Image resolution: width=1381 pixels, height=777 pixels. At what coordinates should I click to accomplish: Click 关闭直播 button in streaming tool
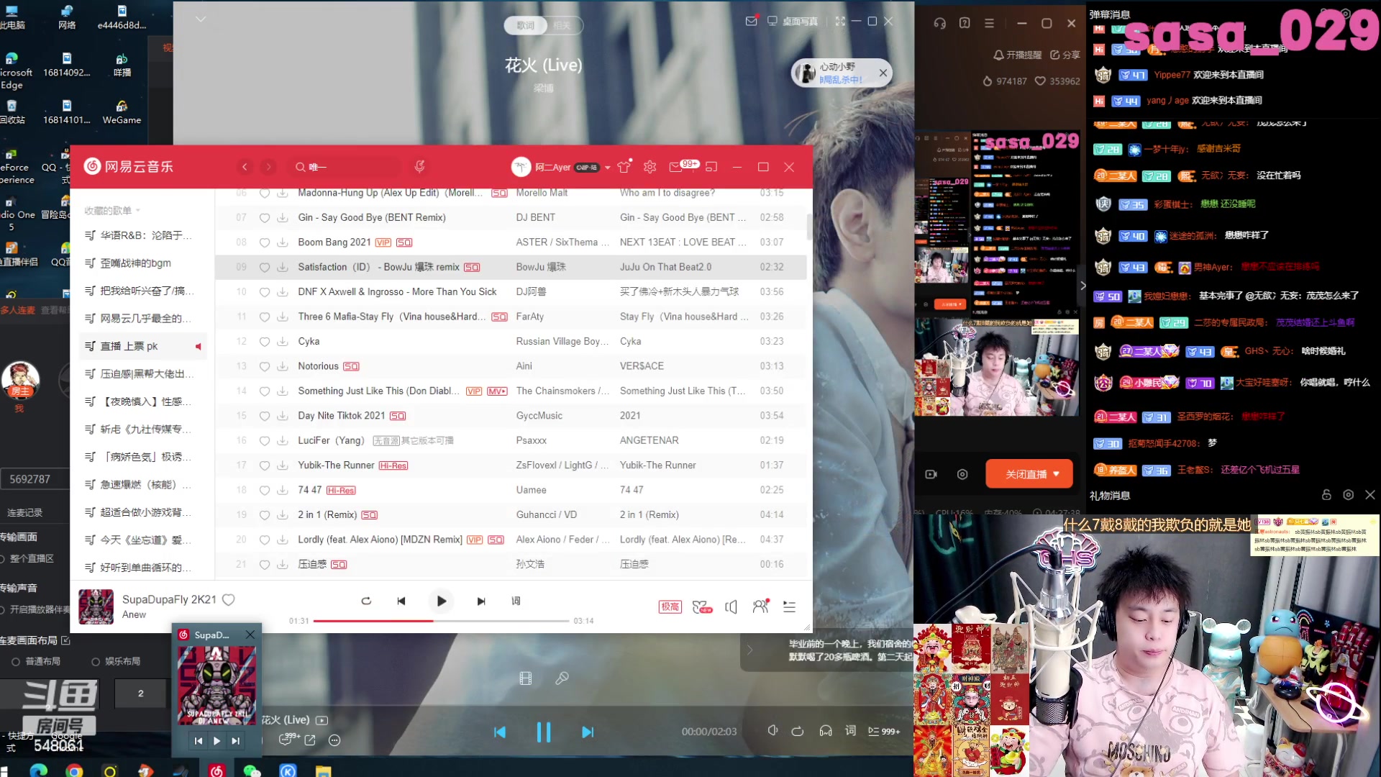coord(1029,474)
